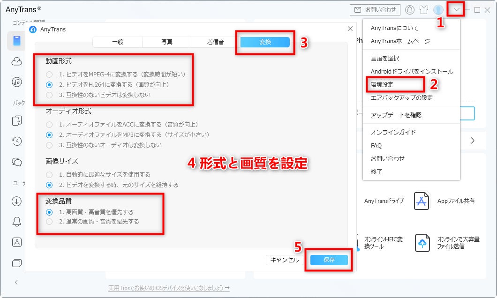Select do not convert incompatible video option

tap(49, 95)
